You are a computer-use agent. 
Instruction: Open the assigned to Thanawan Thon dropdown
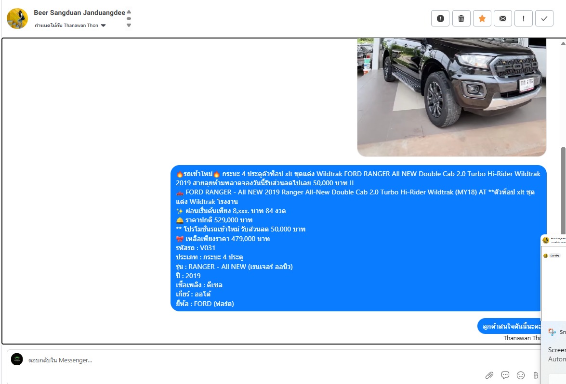tap(103, 26)
